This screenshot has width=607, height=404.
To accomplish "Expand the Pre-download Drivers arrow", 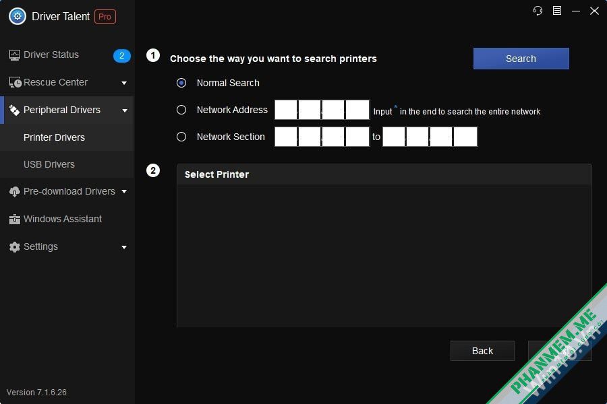I will (124, 191).
